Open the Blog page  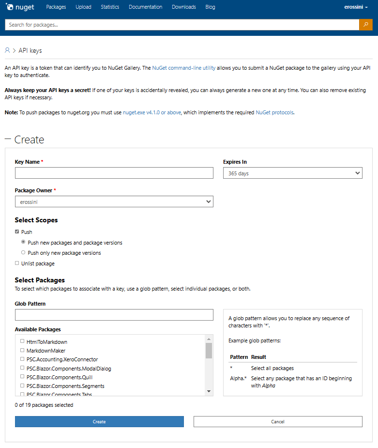click(210, 7)
